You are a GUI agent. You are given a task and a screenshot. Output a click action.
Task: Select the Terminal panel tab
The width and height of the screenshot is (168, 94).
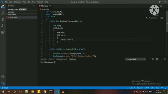coord(72,59)
